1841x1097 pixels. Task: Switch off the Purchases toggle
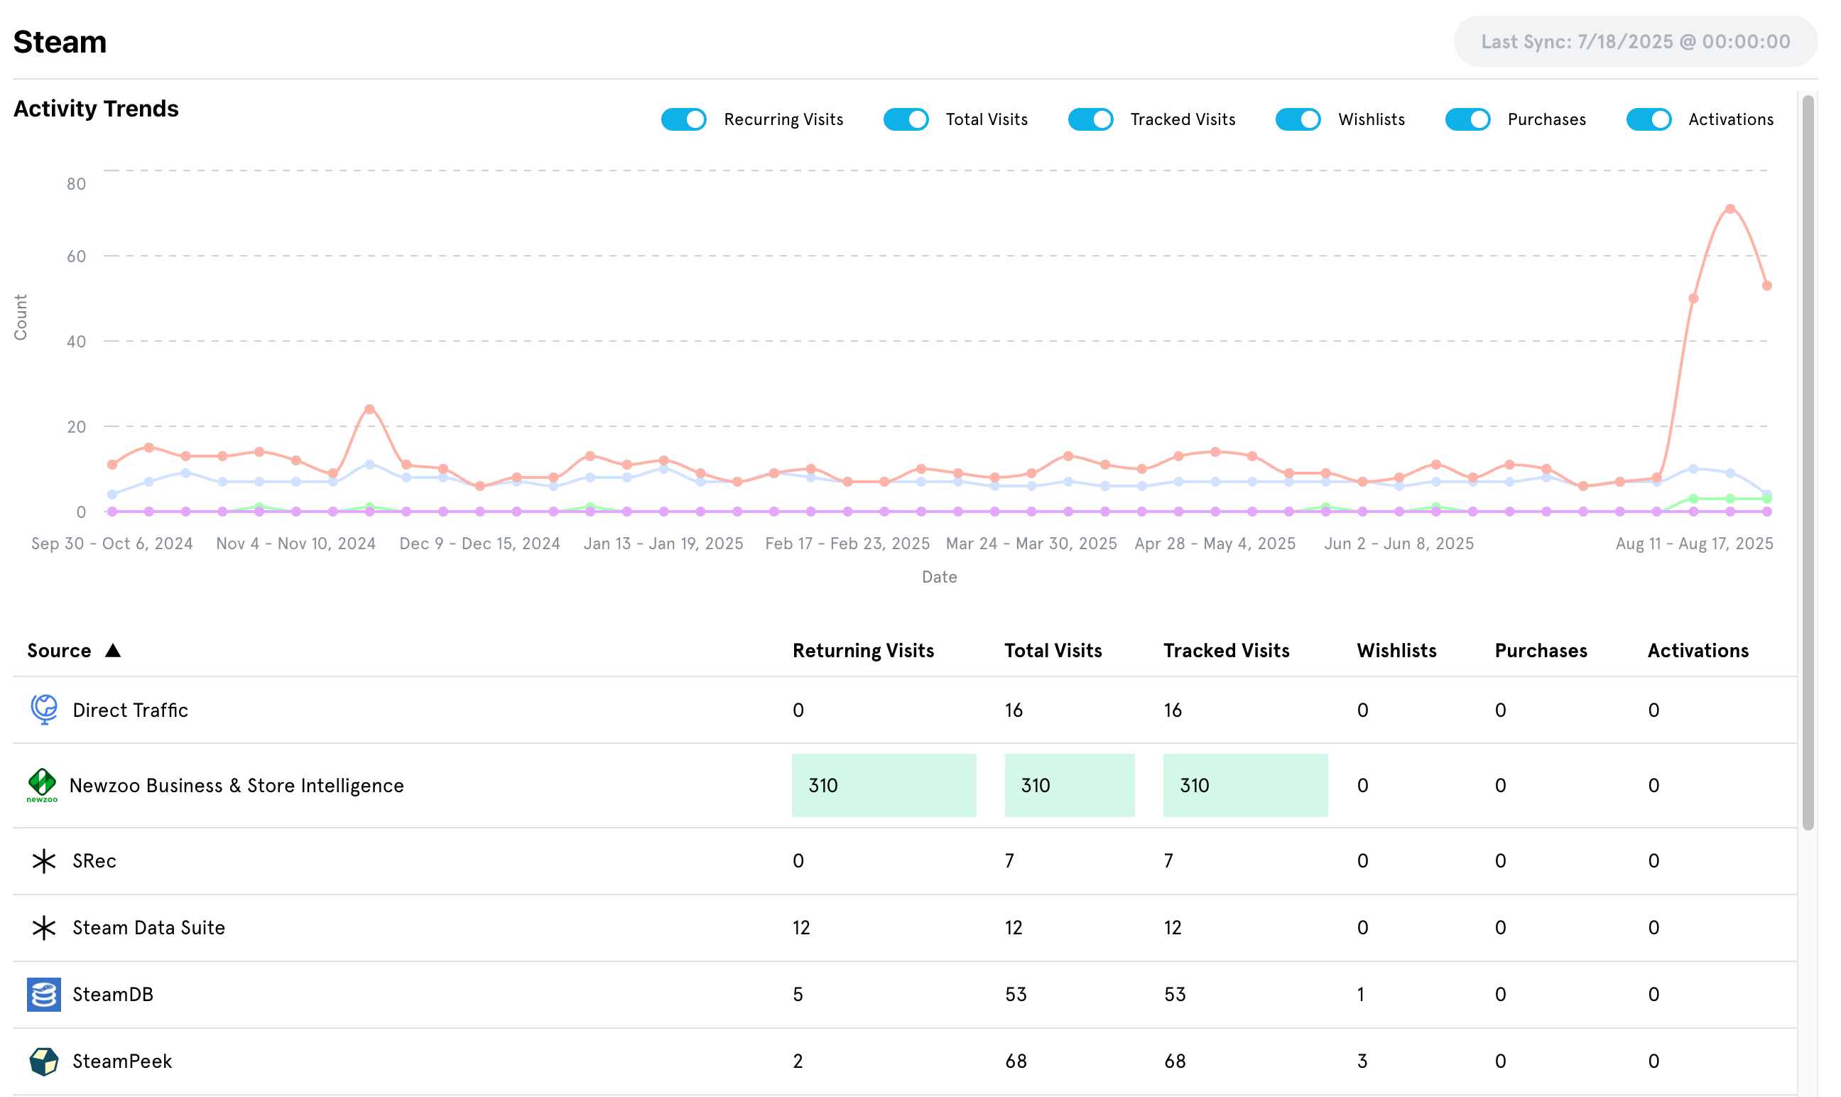pyautogui.click(x=1467, y=119)
